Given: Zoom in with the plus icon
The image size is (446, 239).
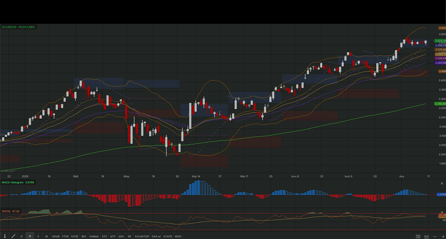Looking at the screenshot, I should pos(443,236).
